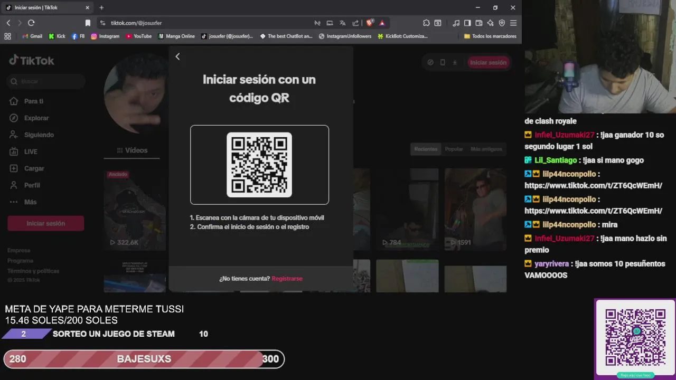Click the josuxfer profile avatar
Image resolution: width=676 pixels, height=380 pixels.
tap(136, 93)
